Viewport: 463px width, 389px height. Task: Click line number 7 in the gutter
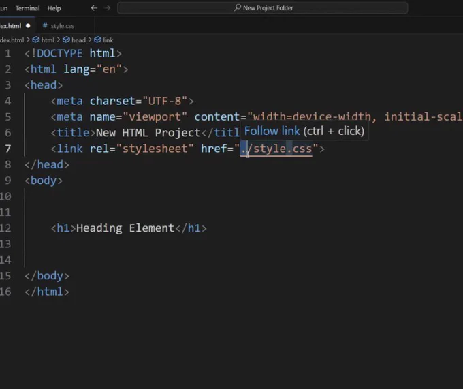8,149
